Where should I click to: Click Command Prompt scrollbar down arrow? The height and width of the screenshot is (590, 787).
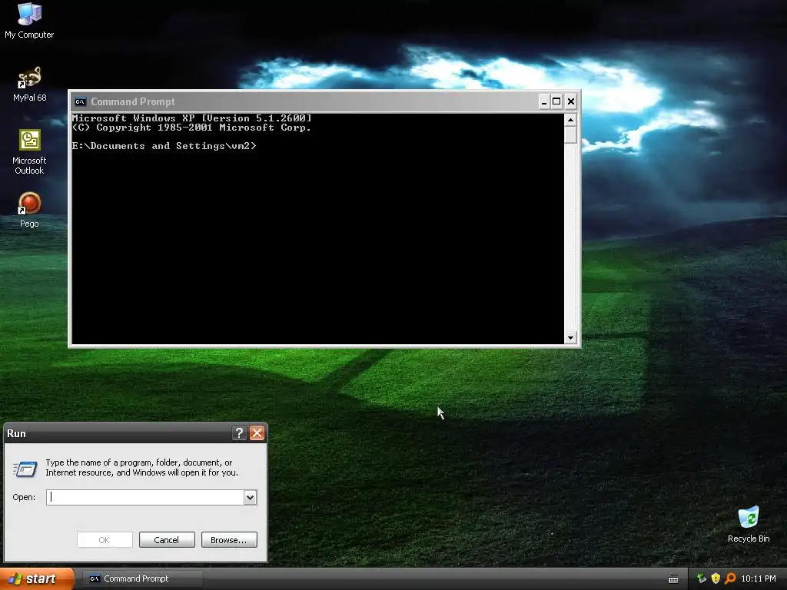[570, 338]
